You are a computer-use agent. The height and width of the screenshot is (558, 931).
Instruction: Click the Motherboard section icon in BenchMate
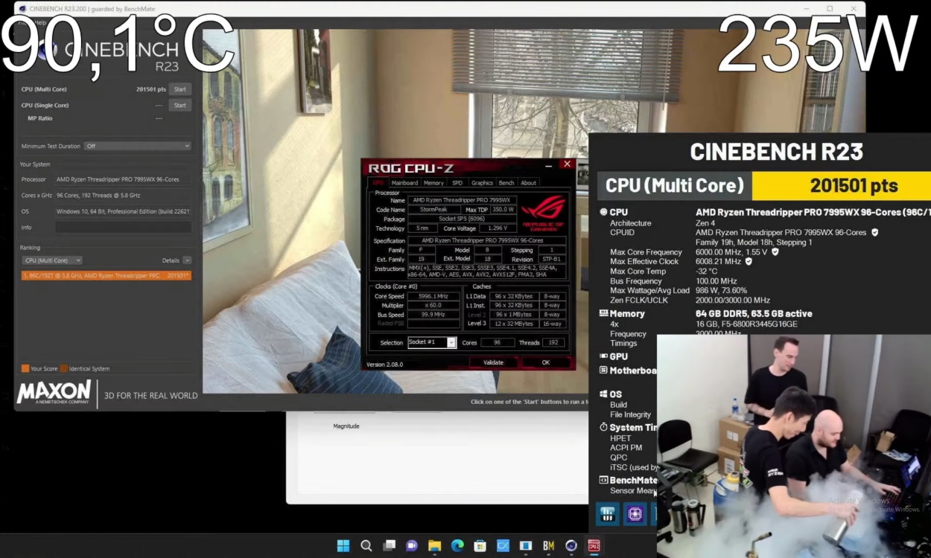(603, 371)
